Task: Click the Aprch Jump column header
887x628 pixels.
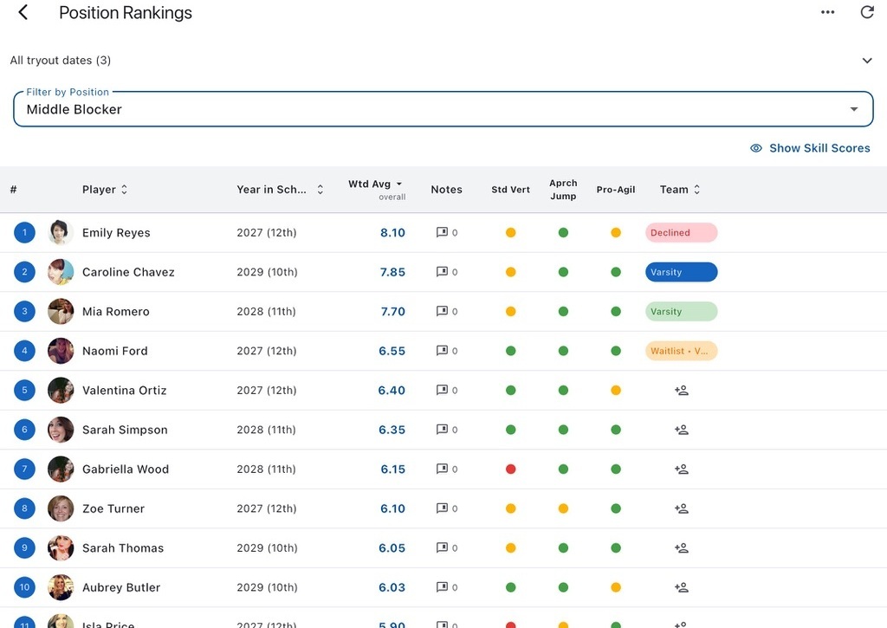Action: [563, 190]
